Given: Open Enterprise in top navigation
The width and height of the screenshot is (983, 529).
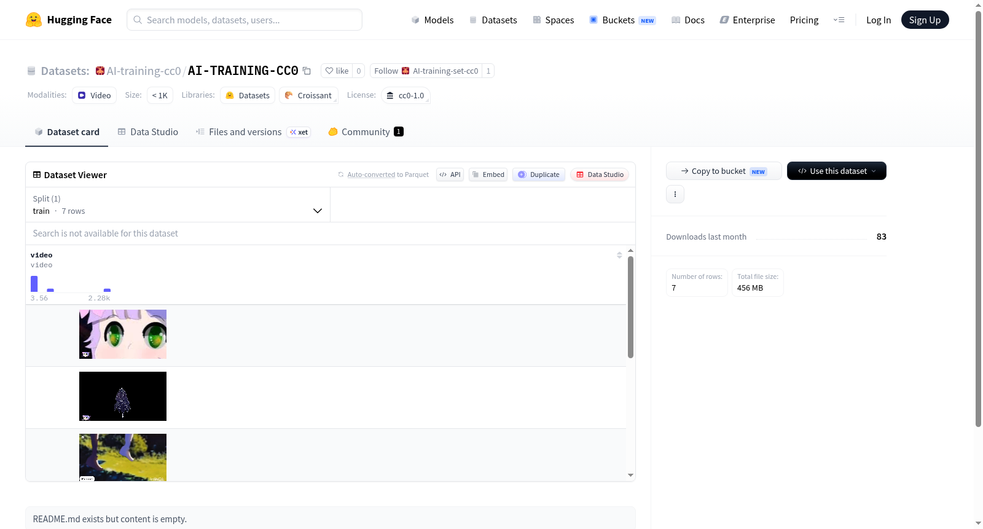Looking at the screenshot, I should (x=747, y=20).
